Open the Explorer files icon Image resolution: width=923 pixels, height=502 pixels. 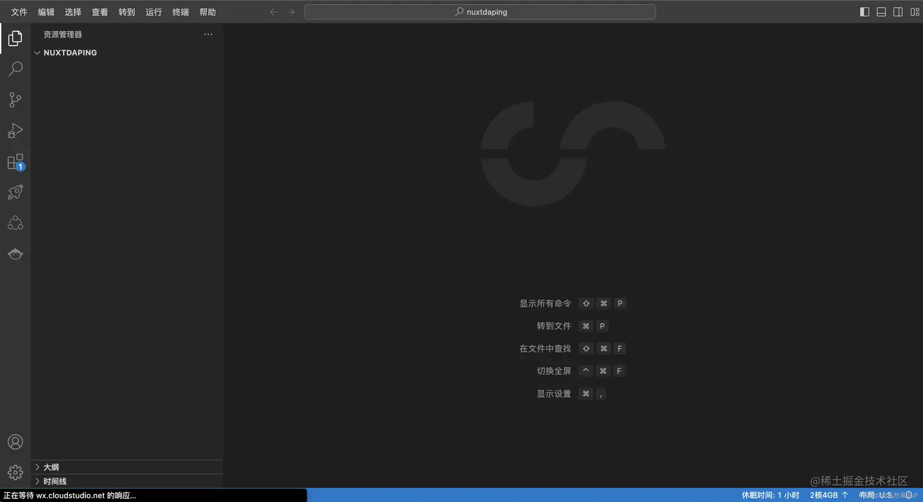point(15,38)
